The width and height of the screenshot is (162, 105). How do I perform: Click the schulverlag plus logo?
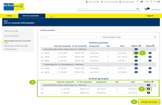point(14,7)
